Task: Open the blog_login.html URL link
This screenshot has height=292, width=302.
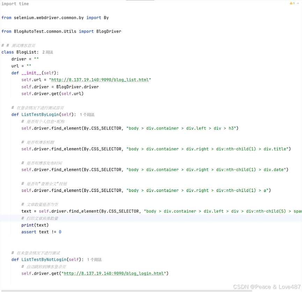Action: point(113,273)
